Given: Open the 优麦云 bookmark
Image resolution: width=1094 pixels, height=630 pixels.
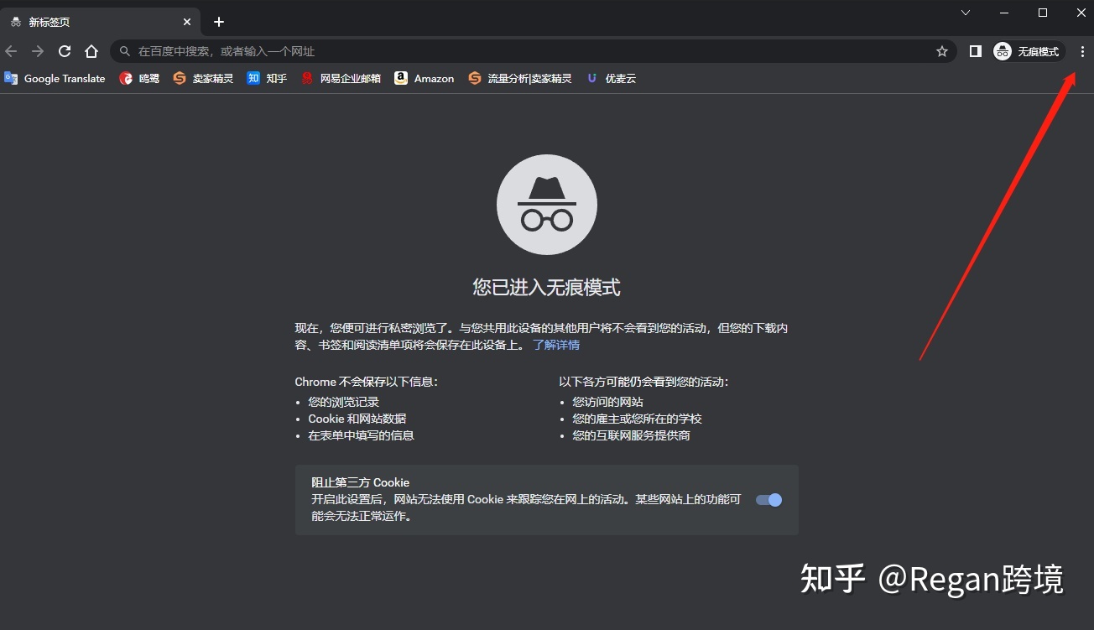Looking at the screenshot, I should coord(612,78).
